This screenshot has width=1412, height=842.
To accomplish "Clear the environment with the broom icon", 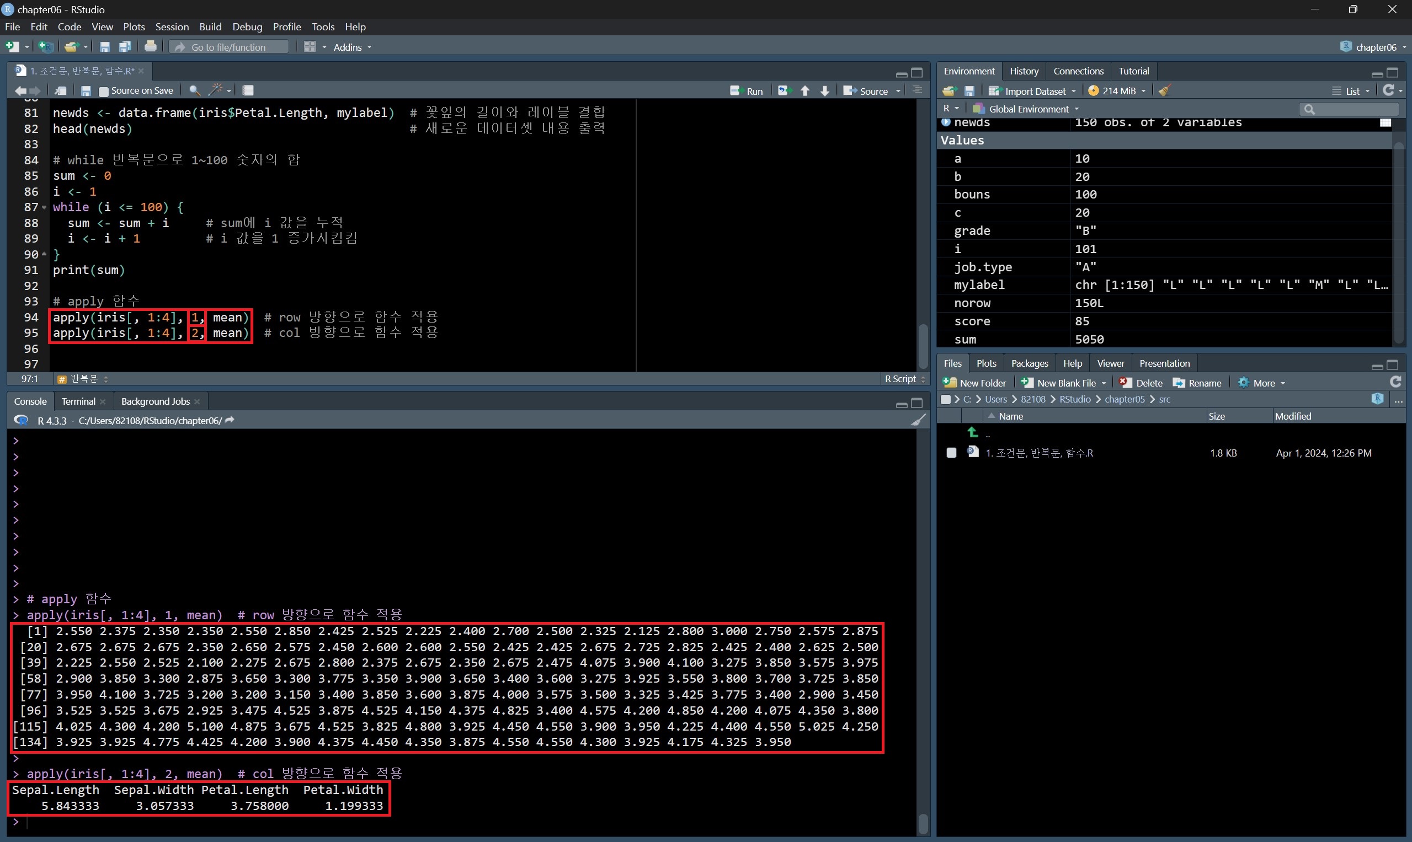I will [1164, 91].
